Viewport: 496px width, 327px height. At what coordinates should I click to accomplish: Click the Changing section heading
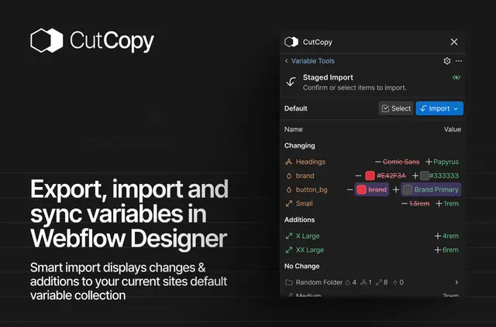point(299,145)
